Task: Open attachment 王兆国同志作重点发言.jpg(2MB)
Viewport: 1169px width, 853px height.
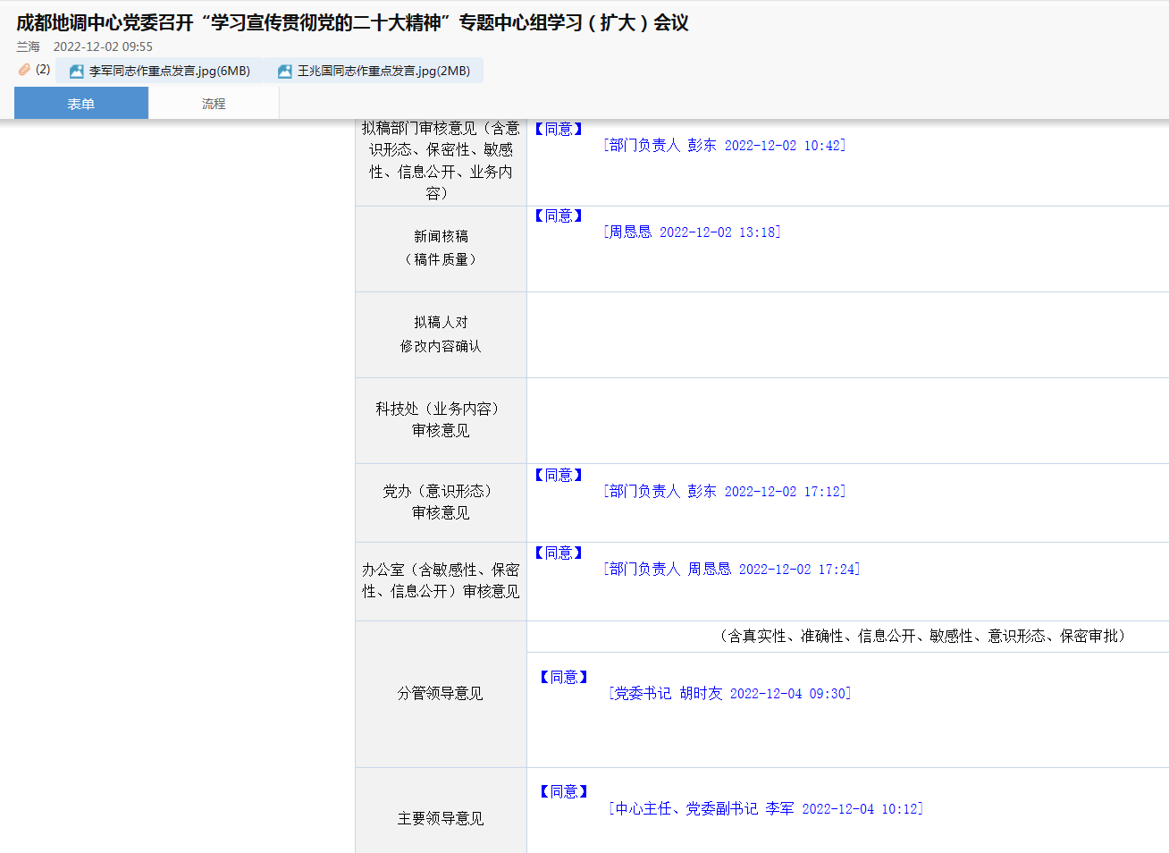Action: pyautogui.click(x=383, y=72)
